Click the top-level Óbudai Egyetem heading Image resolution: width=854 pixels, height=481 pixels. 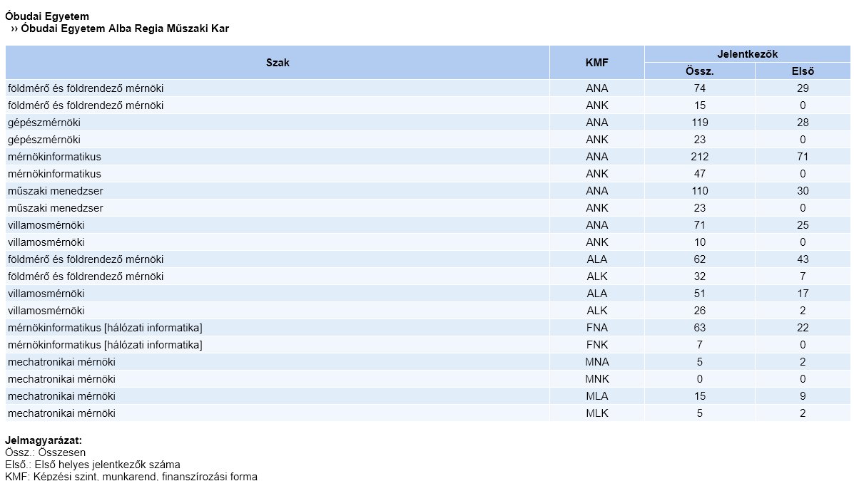47,16
